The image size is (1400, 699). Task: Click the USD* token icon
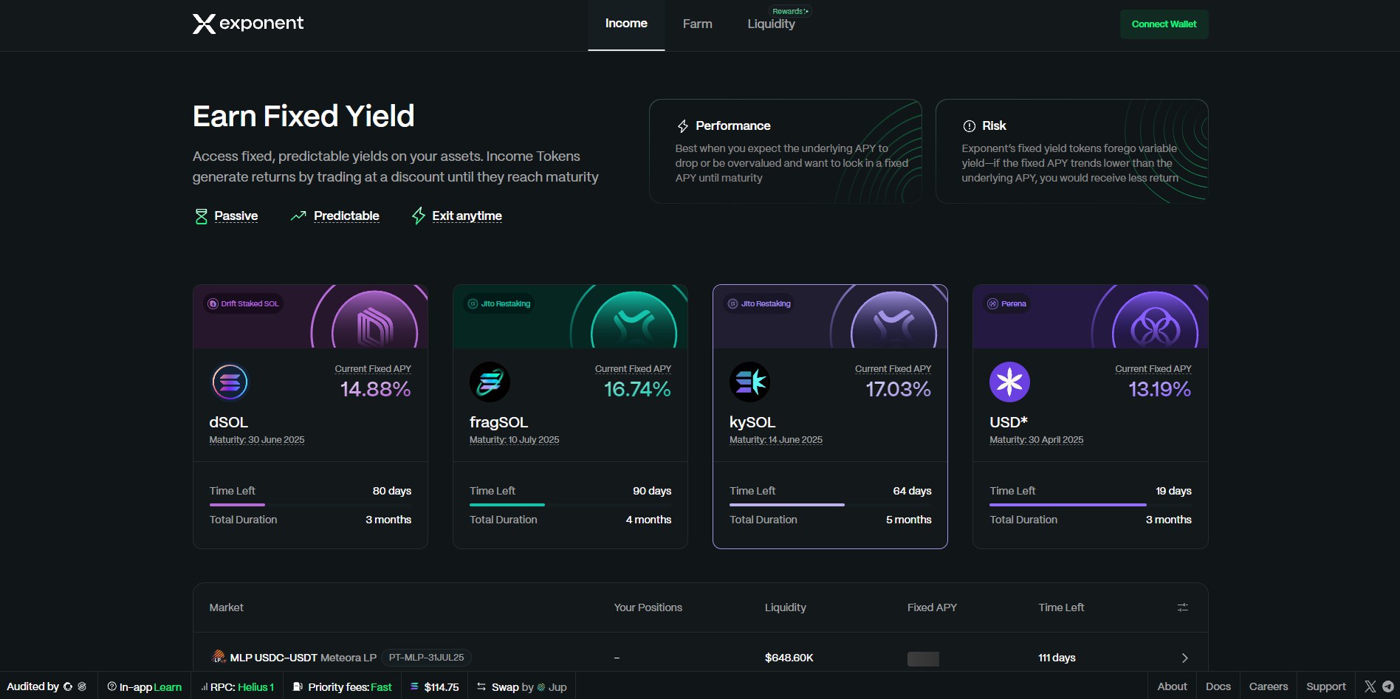pos(1009,382)
